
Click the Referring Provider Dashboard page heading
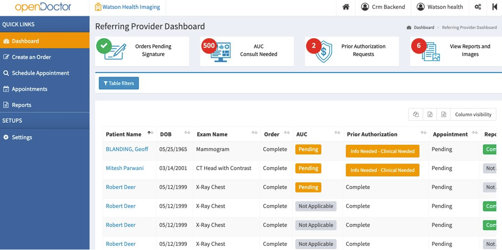point(150,26)
